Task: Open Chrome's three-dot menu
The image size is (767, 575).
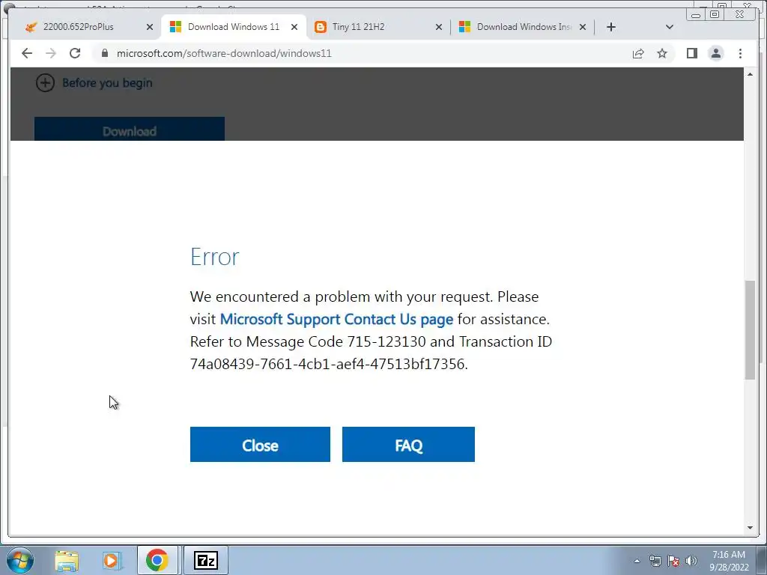Action: coord(740,53)
